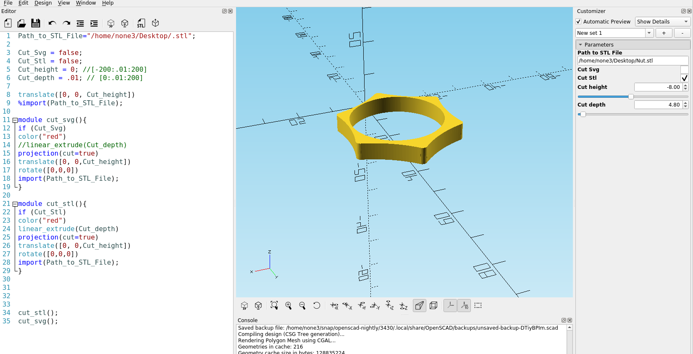Set view to +Y direction

pyautogui.click(x=362, y=306)
